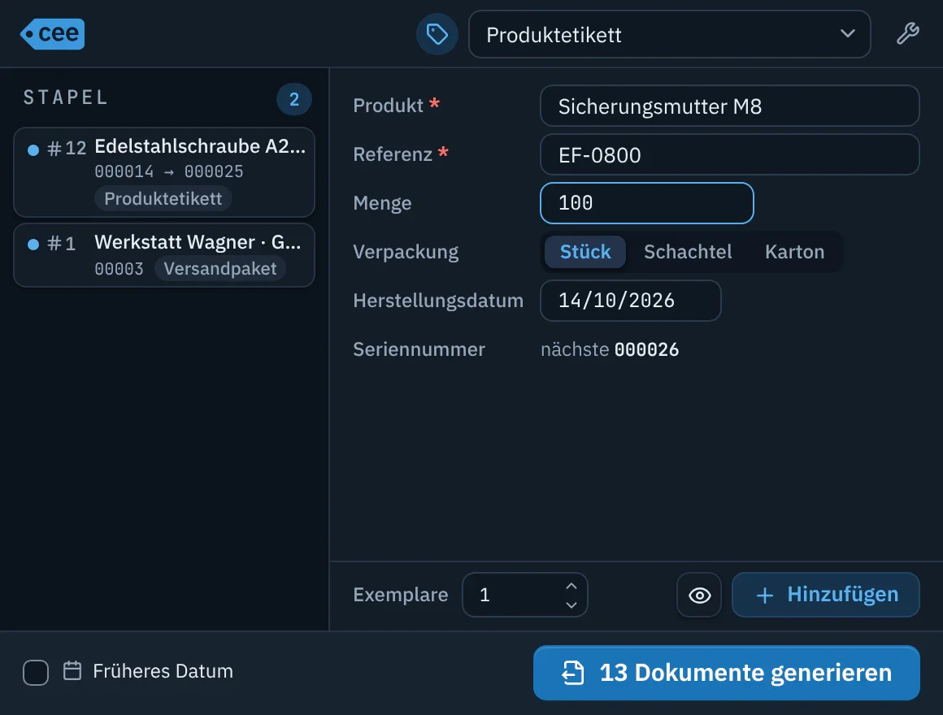
Task: Click serial range 000014 → 000025
Action: click(x=169, y=171)
